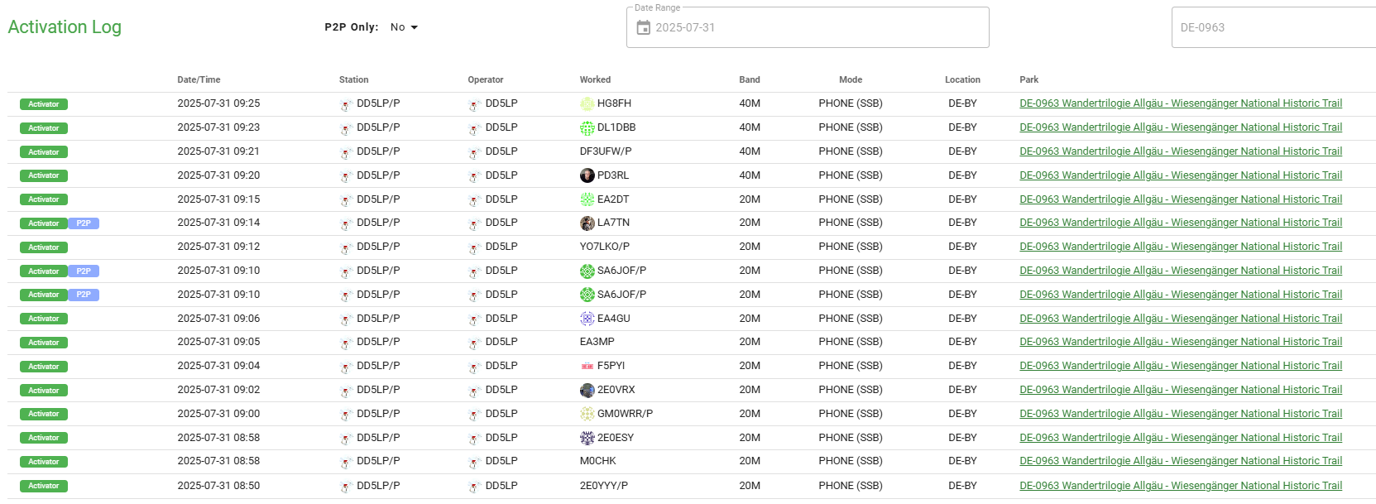Click the calendar icon in Date Range
1376x504 pixels.
coord(643,27)
